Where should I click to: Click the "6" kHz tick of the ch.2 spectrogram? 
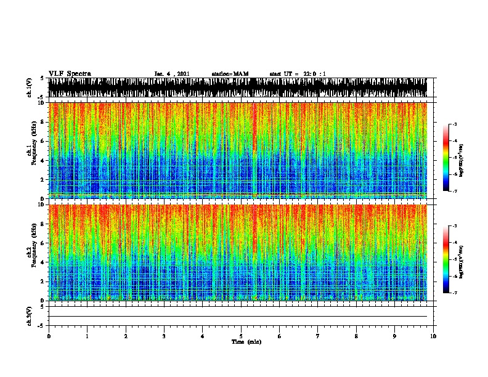(43, 243)
